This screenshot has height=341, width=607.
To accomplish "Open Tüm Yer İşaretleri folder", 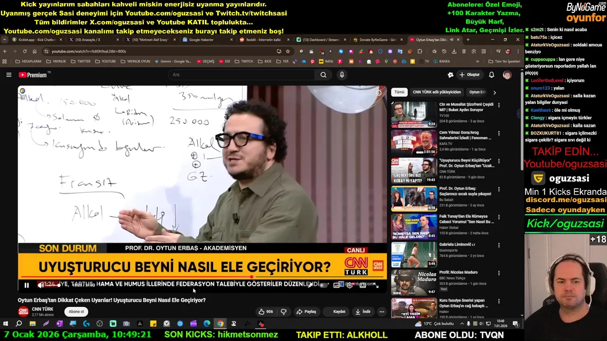I will click(504, 61).
